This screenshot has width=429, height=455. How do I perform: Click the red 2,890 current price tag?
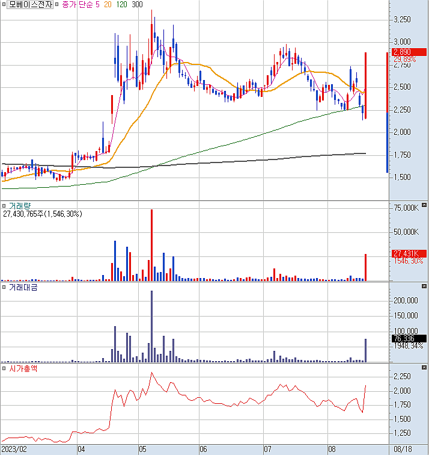tap(409, 52)
